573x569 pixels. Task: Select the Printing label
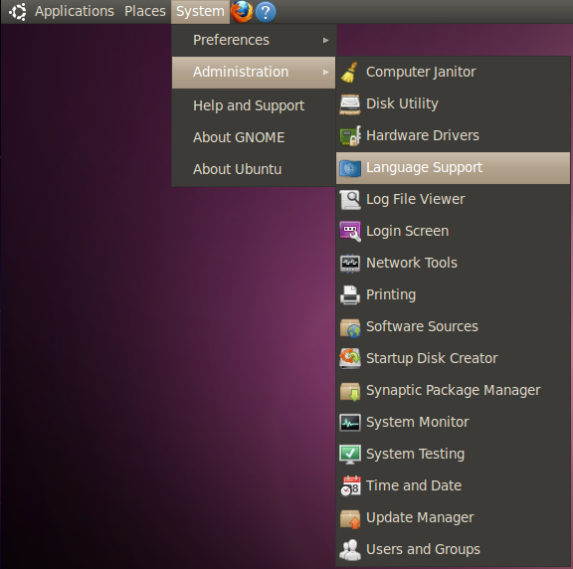coord(391,295)
